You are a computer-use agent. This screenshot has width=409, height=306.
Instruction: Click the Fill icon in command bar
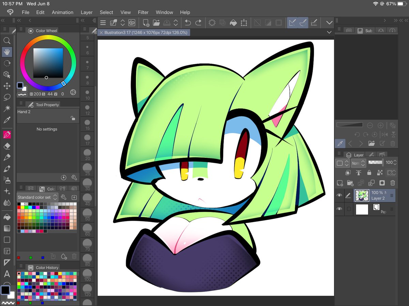[233, 23]
